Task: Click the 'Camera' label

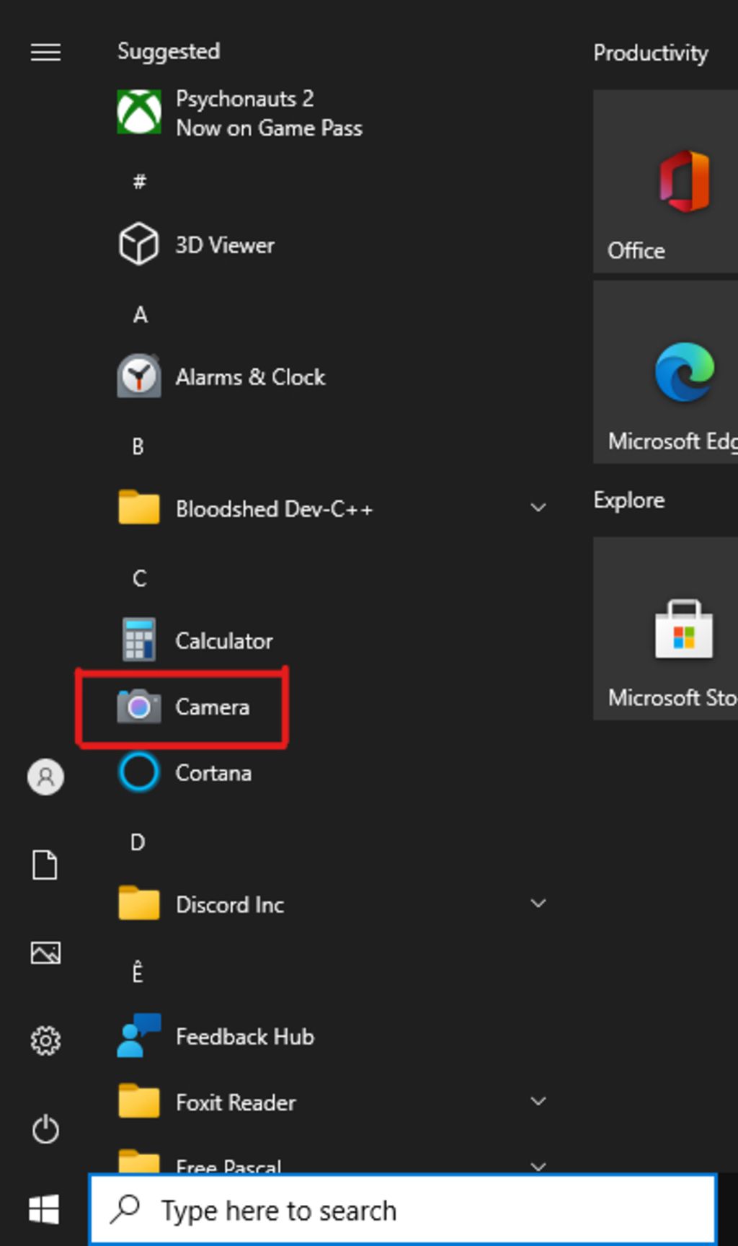Action: 212,707
